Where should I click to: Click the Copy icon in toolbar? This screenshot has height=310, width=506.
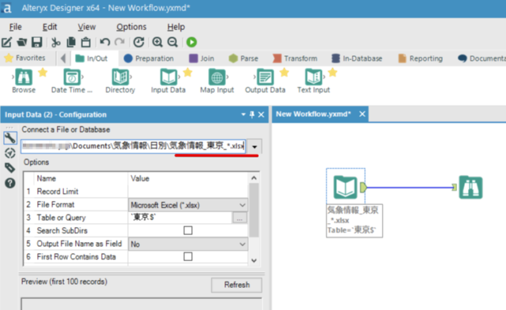[x=70, y=42]
